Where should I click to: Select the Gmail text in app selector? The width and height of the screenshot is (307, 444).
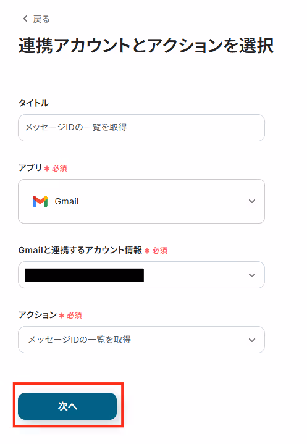67,201
